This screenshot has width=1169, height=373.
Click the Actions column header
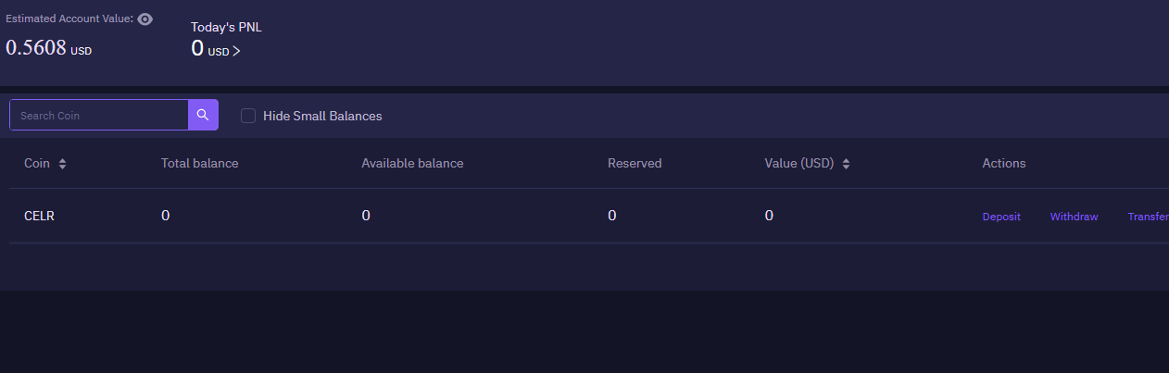tap(1004, 163)
